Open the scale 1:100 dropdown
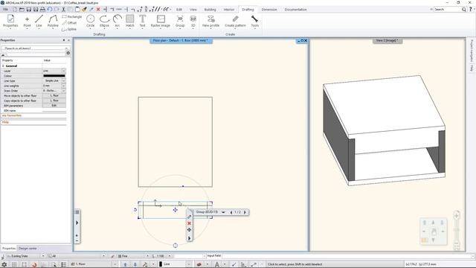 tap(170, 256)
